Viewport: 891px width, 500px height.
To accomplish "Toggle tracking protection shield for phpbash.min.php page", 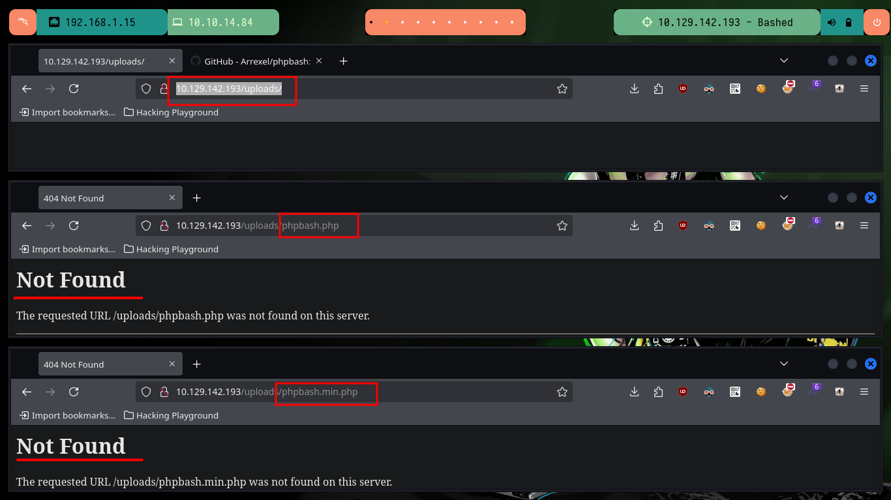I will pos(146,392).
